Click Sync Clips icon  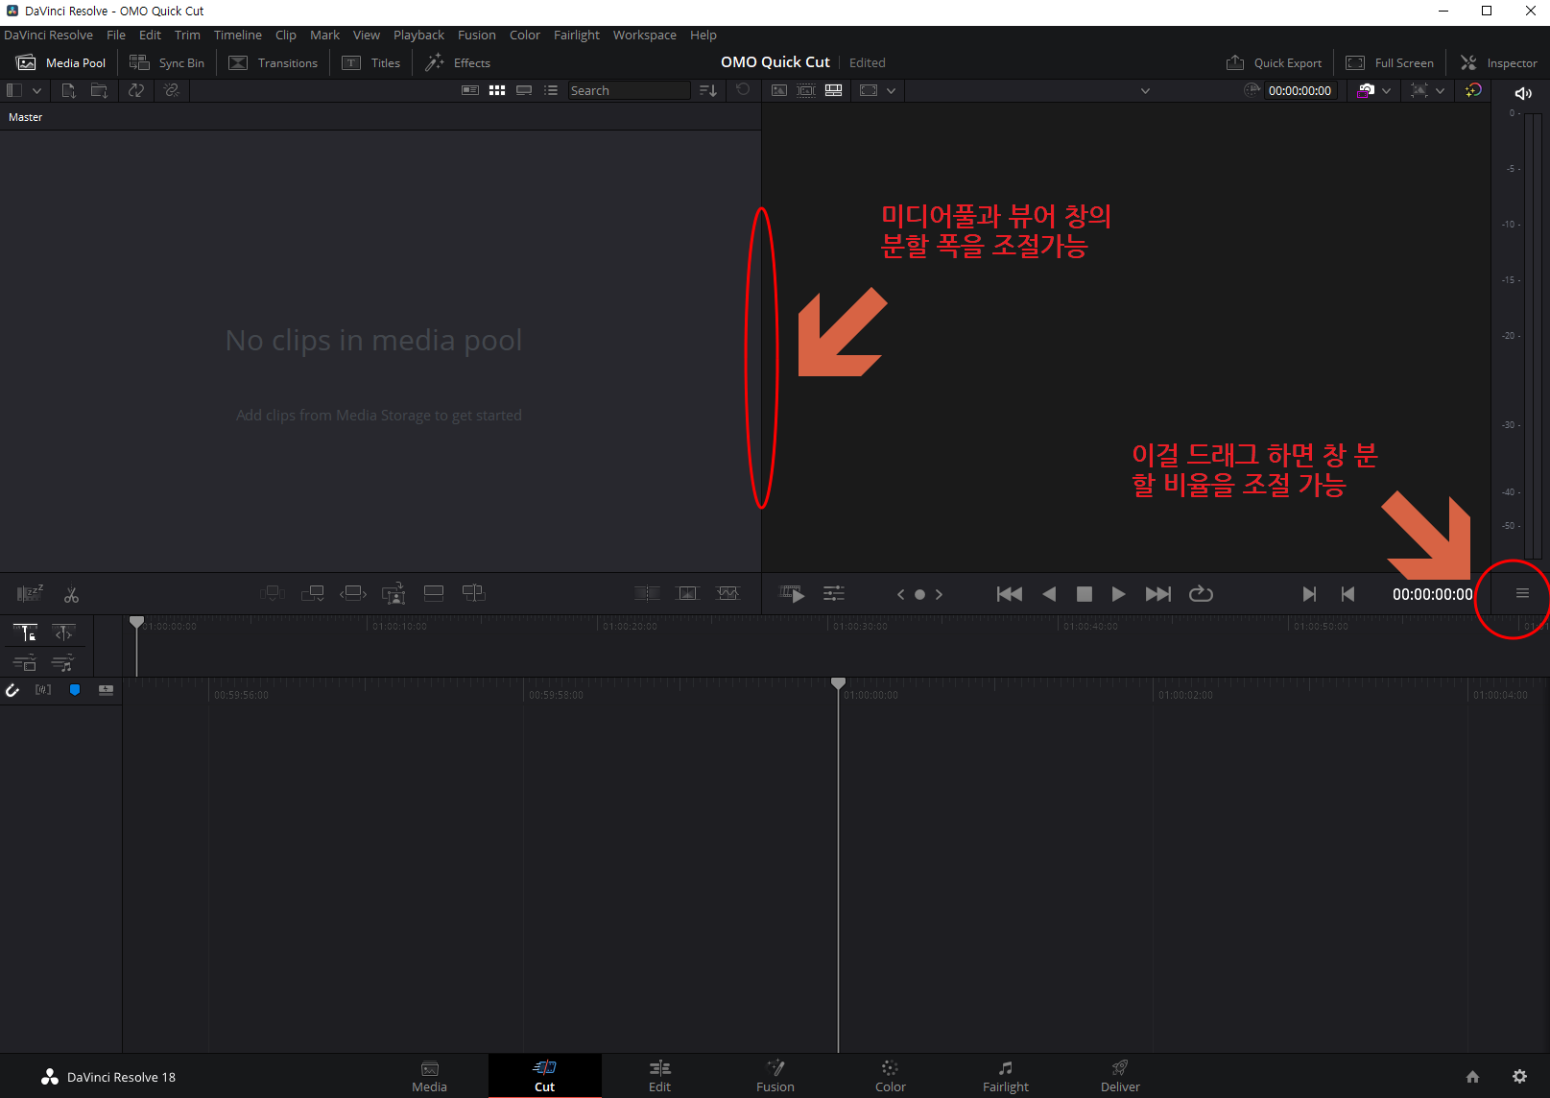click(136, 90)
